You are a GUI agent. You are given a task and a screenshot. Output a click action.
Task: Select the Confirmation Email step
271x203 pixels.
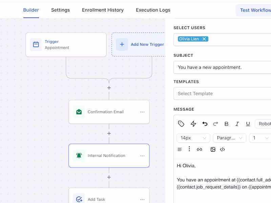109,112
